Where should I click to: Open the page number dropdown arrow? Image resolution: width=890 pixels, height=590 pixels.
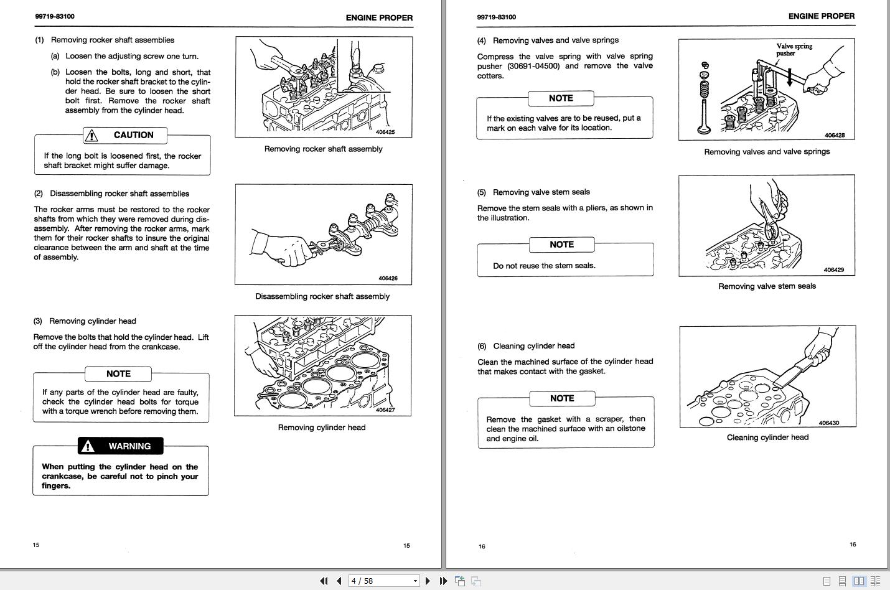(x=415, y=581)
